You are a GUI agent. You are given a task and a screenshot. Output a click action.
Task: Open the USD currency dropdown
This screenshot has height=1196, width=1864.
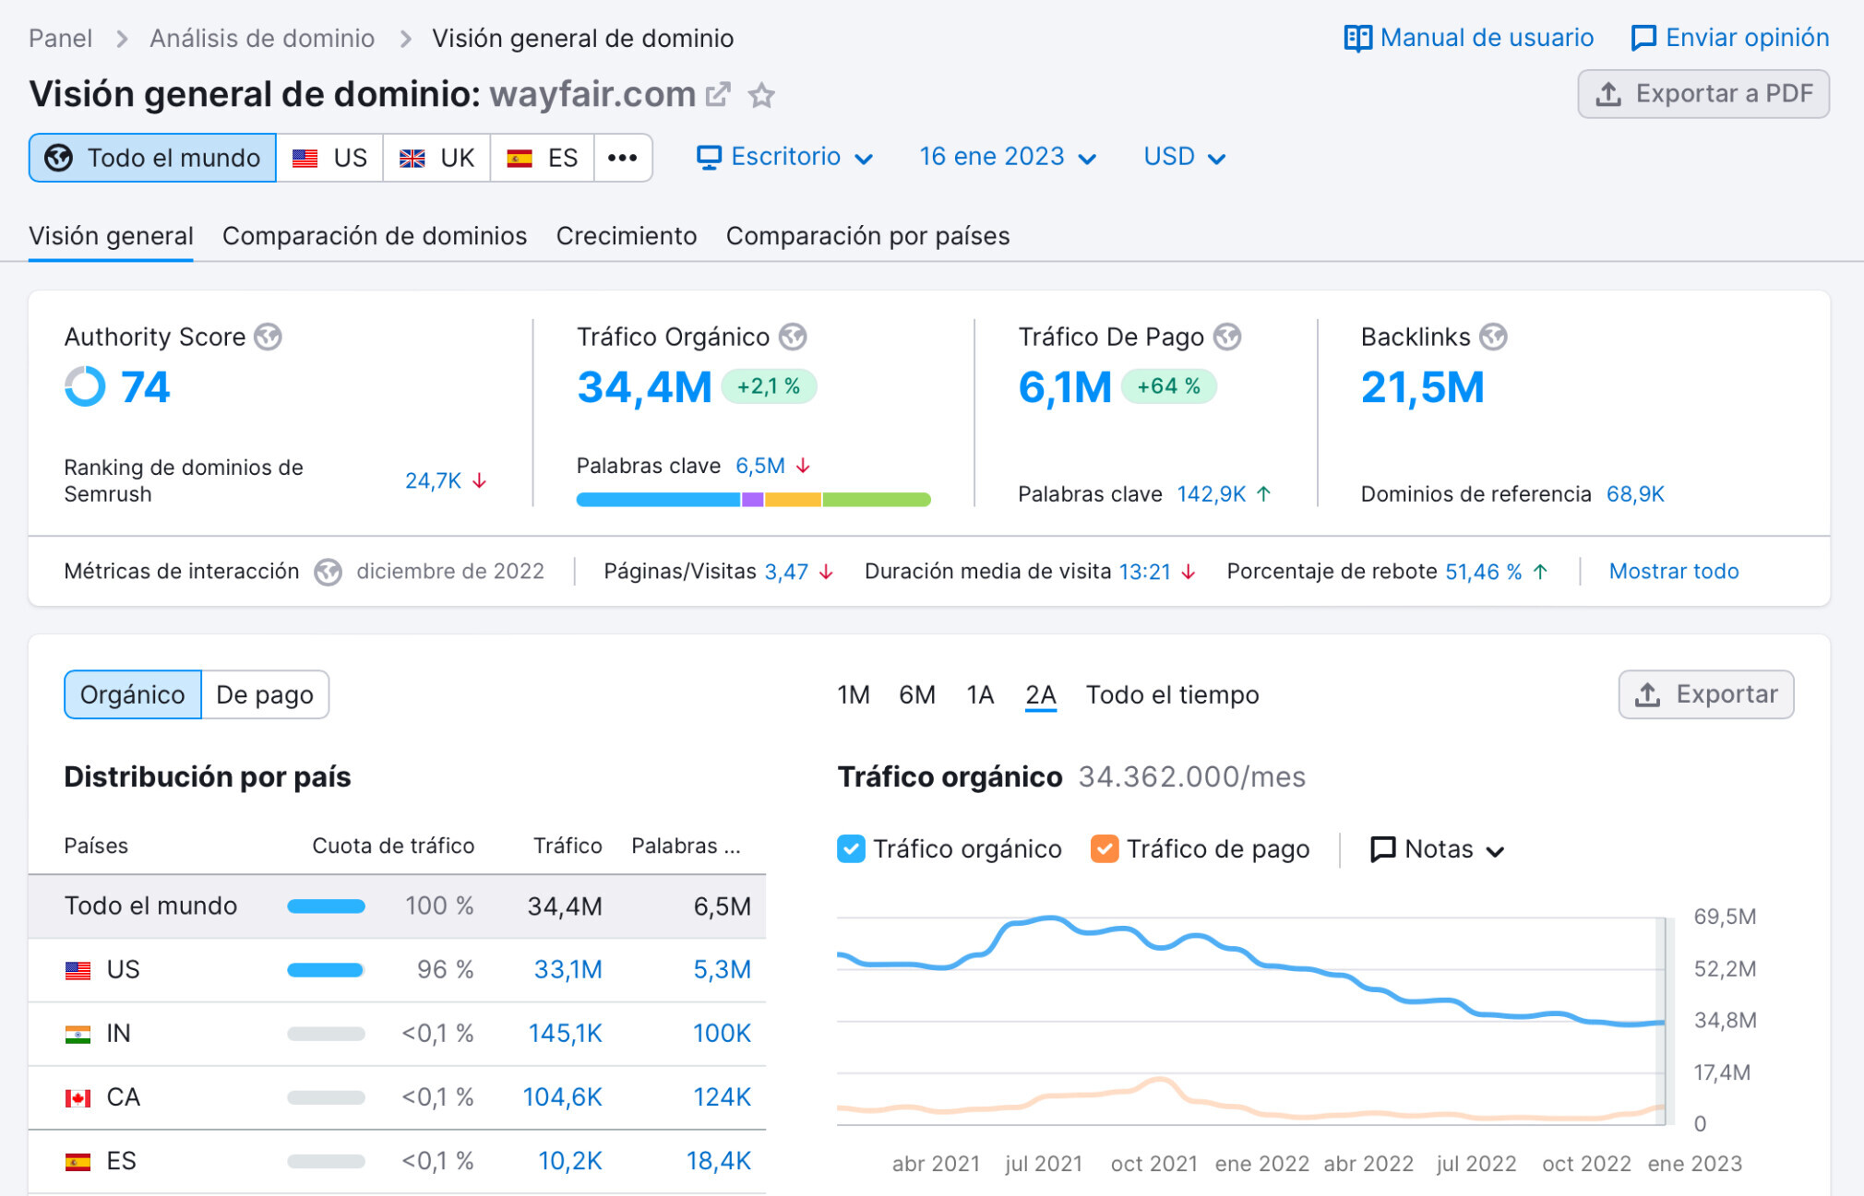point(1185,157)
